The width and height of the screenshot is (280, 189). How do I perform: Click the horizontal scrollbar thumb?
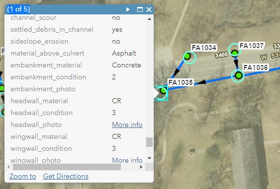pos(67,167)
